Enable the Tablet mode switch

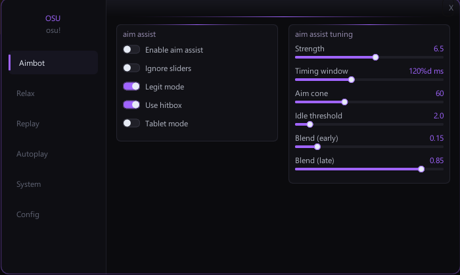click(x=131, y=124)
